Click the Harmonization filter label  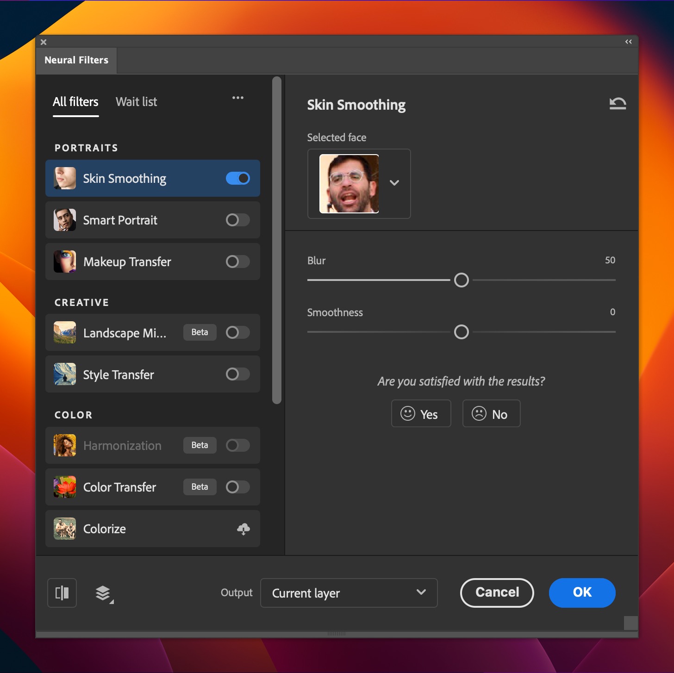[x=122, y=446]
